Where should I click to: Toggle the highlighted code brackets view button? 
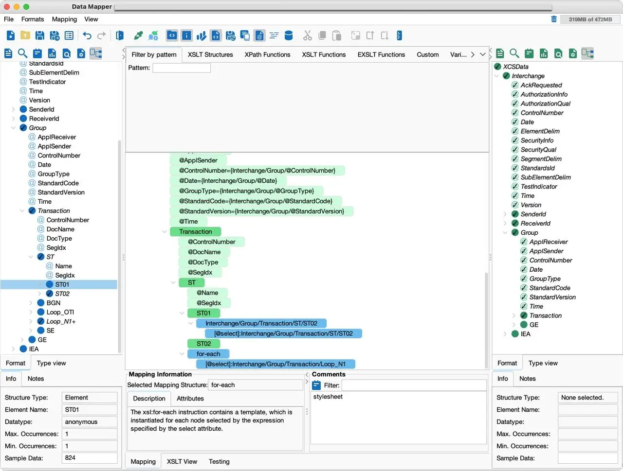pyautogui.click(x=172, y=35)
